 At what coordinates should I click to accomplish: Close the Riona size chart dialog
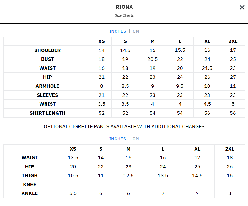(x=242, y=8)
